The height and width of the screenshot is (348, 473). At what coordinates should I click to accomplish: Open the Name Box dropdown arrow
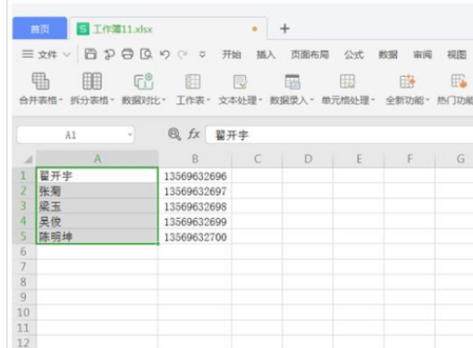pos(130,135)
